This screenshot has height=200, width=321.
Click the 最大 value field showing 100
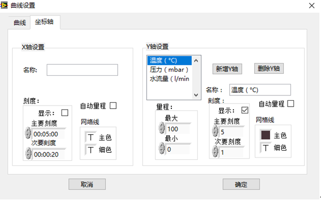177,129
